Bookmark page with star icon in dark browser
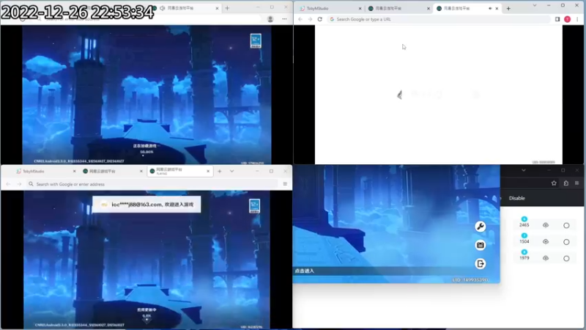Image resolution: width=586 pixels, height=330 pixels. click(554, 183)
